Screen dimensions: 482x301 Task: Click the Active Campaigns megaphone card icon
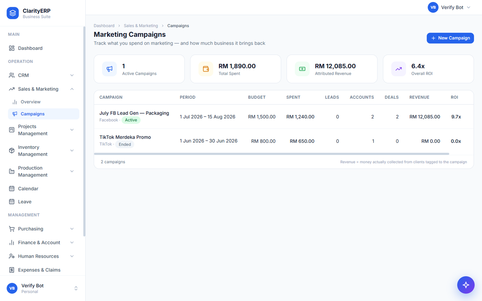tap(109, 69)
